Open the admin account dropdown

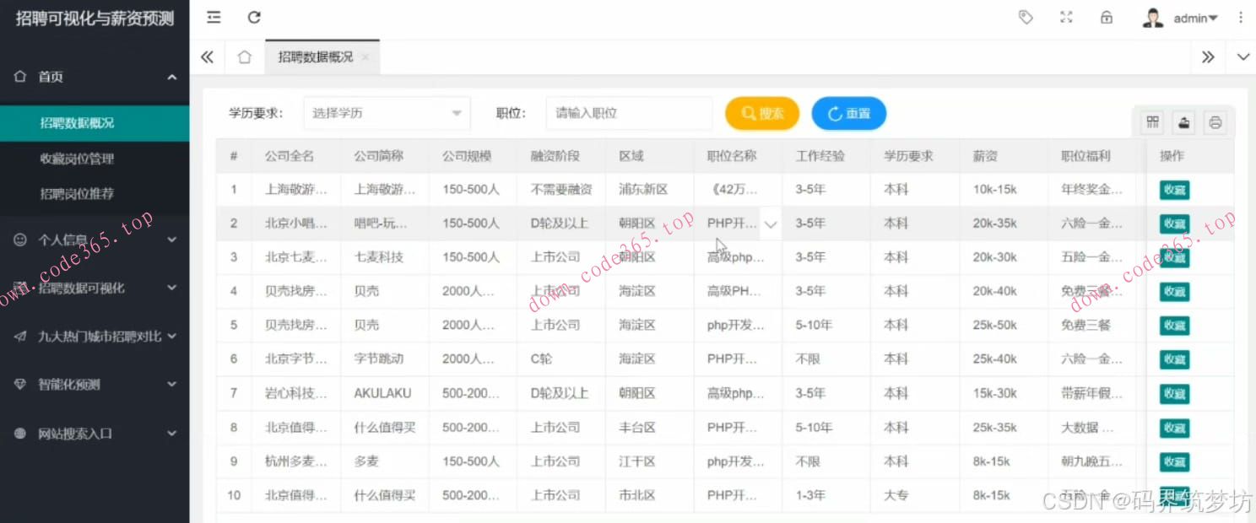pyautogui.click(x=1194, y=17)
